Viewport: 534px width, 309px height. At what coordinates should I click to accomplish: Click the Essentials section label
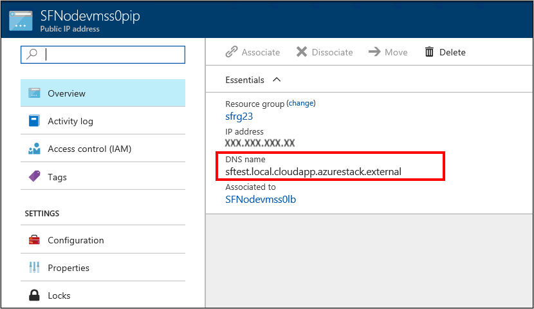pyautogui.click(x=245, y=80)
